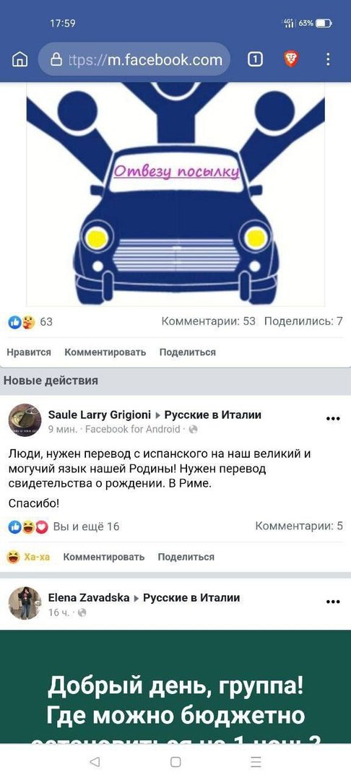Open options menu for Saule Larry Grigioni's post

333,419
